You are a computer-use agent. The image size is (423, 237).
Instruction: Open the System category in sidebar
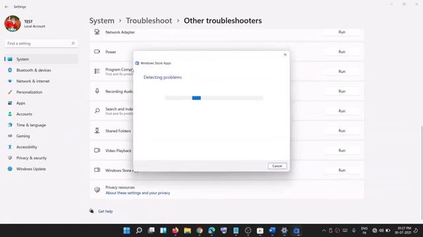click(41, 59)
